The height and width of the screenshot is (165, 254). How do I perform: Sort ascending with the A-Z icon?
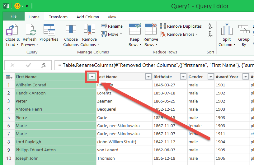pos(211,26)
